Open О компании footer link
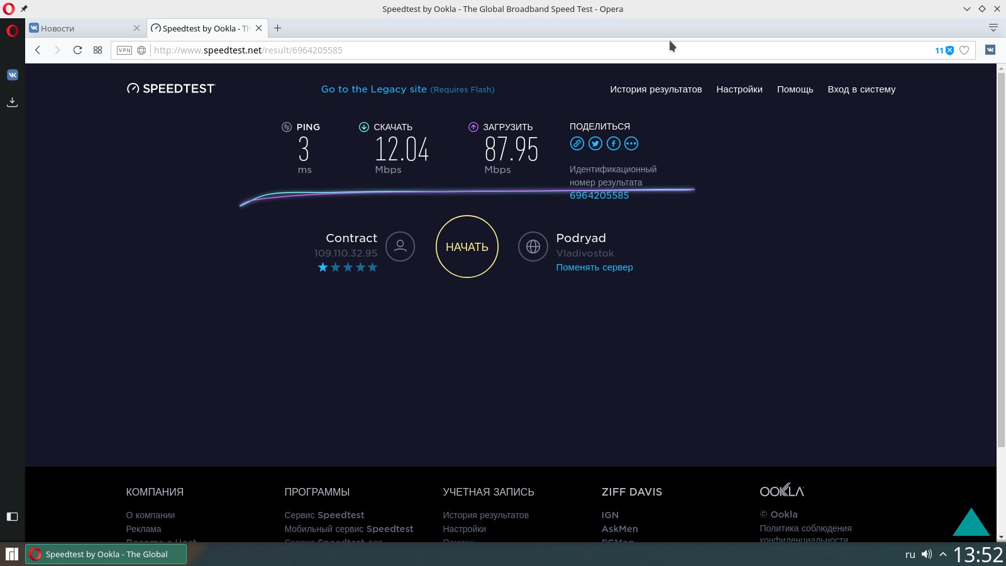The image size is (1006, 566). tap(150, 515)
